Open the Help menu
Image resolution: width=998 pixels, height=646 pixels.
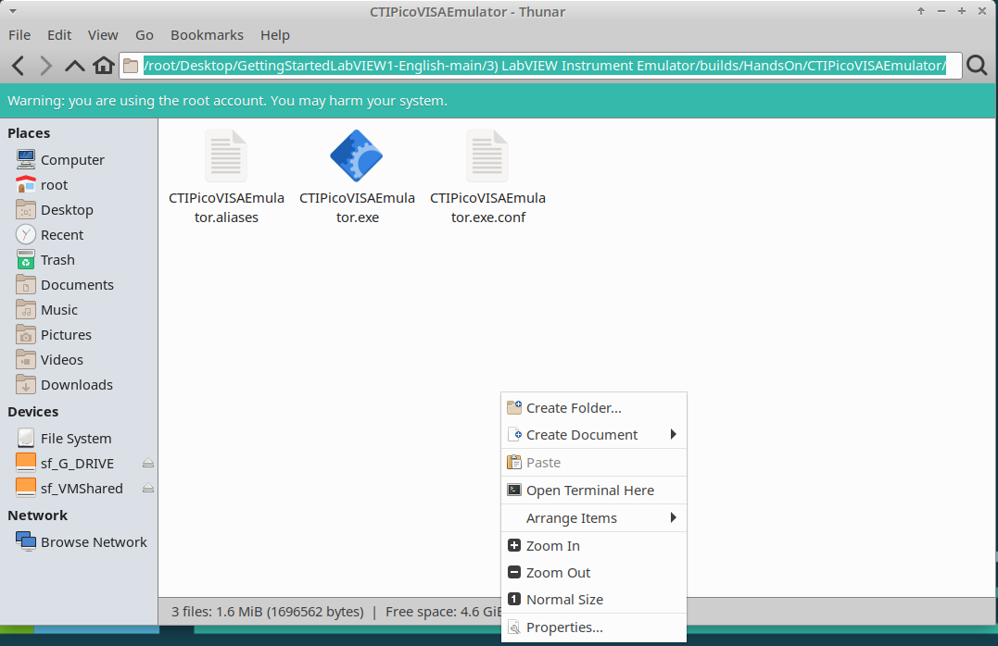pyautogui.click(x=275, y=35)
